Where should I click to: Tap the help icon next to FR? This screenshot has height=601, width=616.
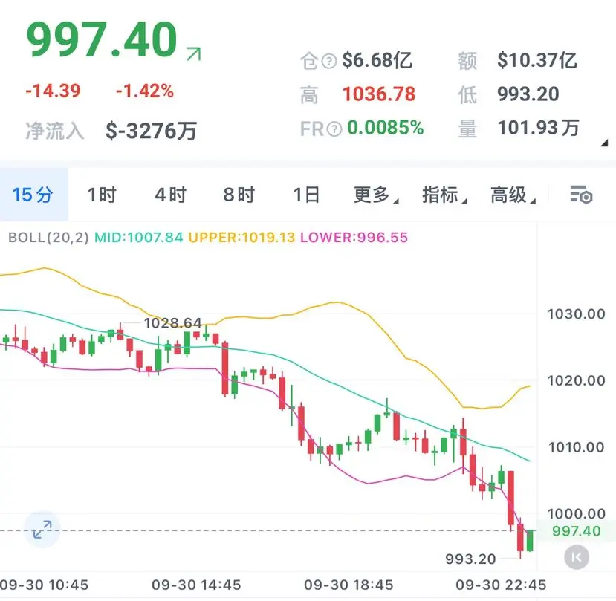point(334,129)
